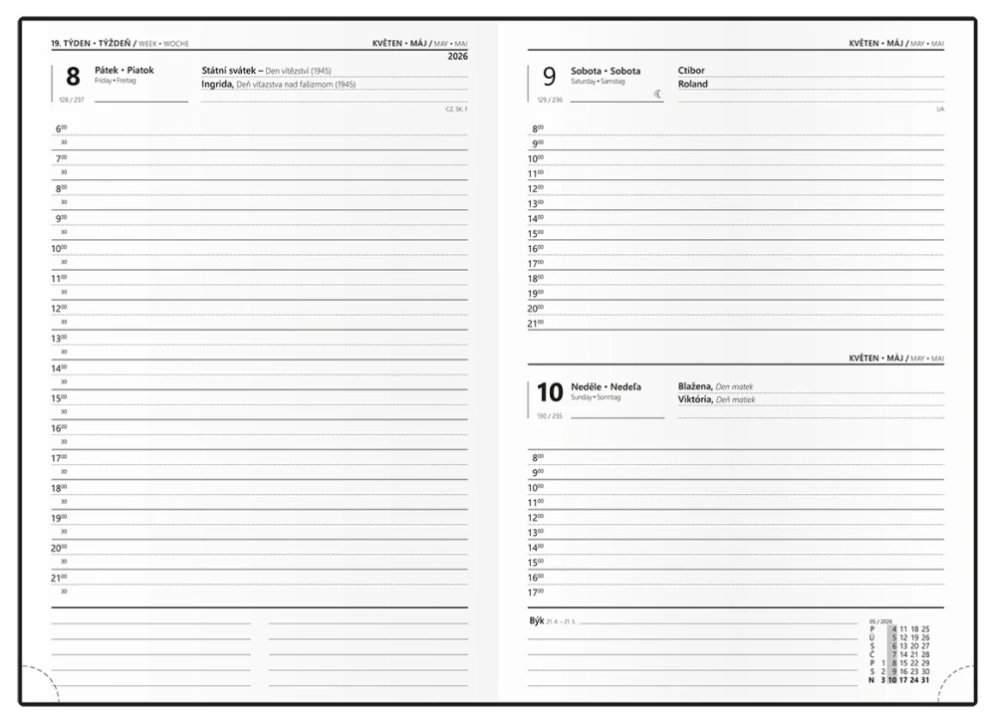Click the "UA" country code

click(940, 110)
